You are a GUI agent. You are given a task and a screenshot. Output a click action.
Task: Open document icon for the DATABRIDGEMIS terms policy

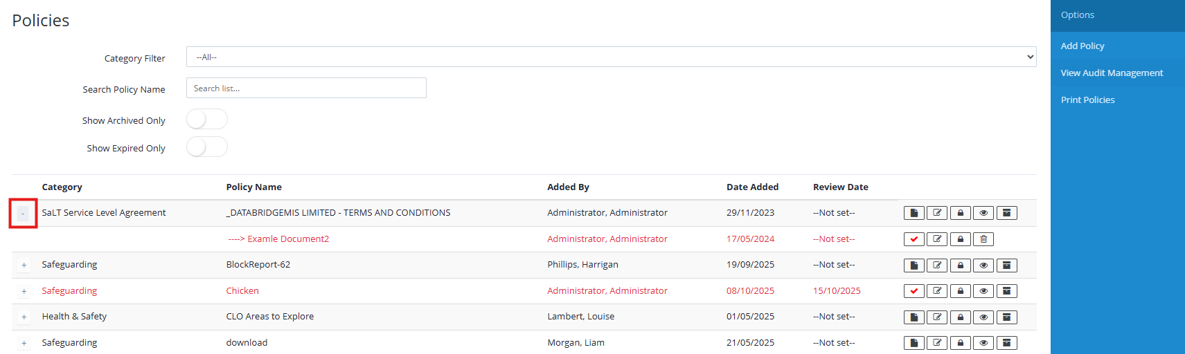pos(914,213)
